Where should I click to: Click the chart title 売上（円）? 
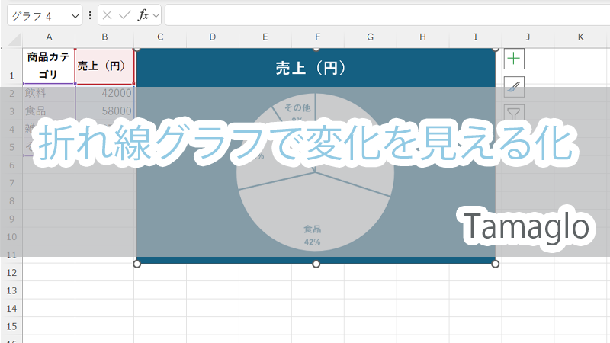[315, 68]
